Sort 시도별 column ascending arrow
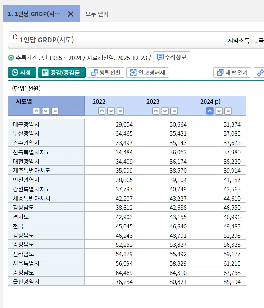The image size is (264, 308). click(36, 111)
